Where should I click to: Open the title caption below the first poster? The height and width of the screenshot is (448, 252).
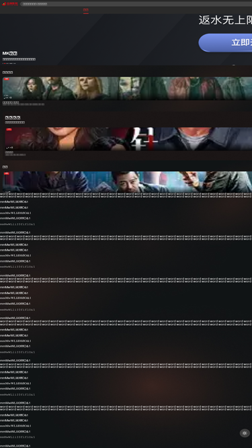click(11, 102)
